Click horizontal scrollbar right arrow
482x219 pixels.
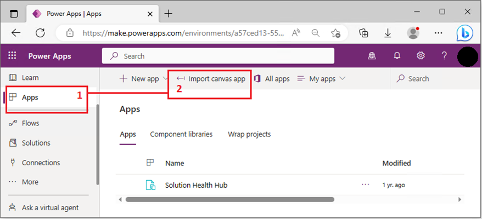pos(460,199)
